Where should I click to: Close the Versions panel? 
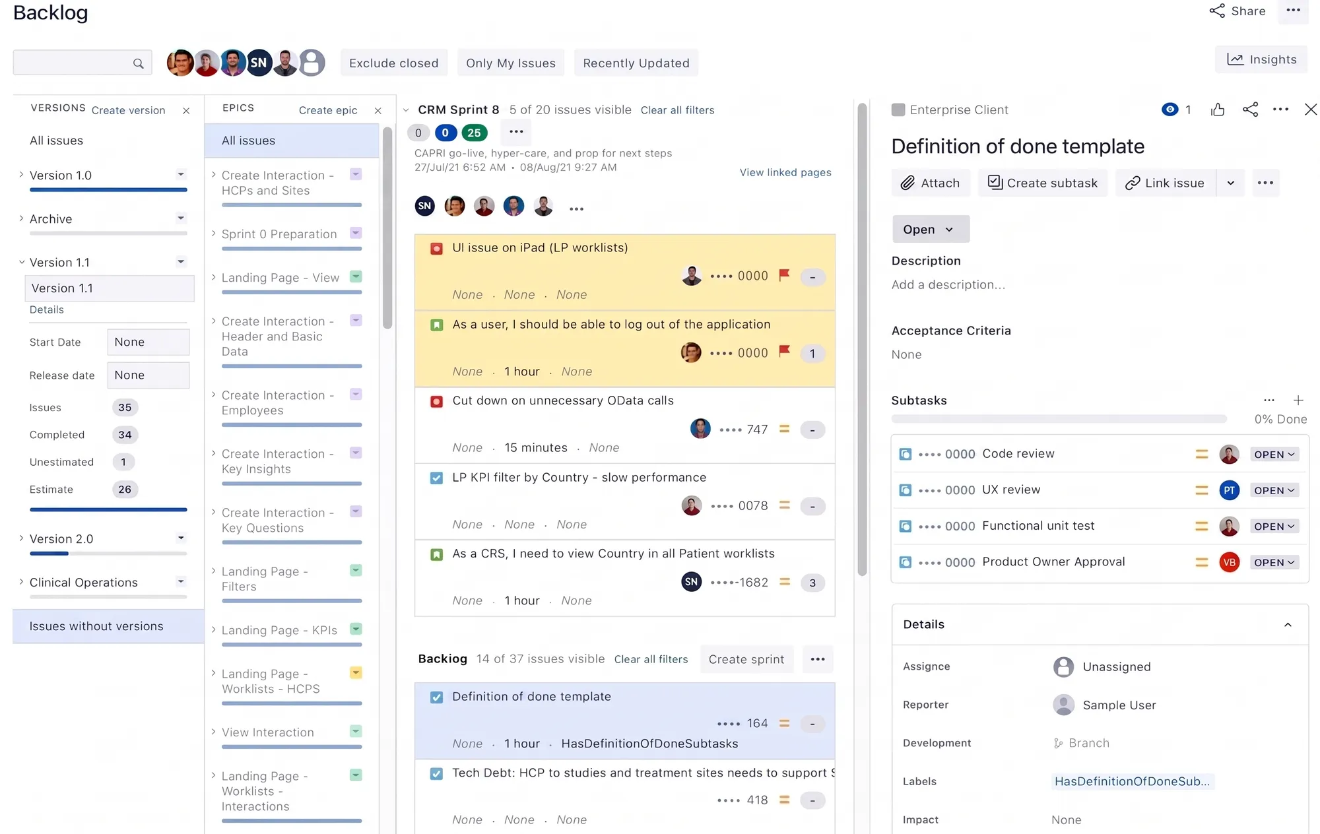(x=186, y=110)
